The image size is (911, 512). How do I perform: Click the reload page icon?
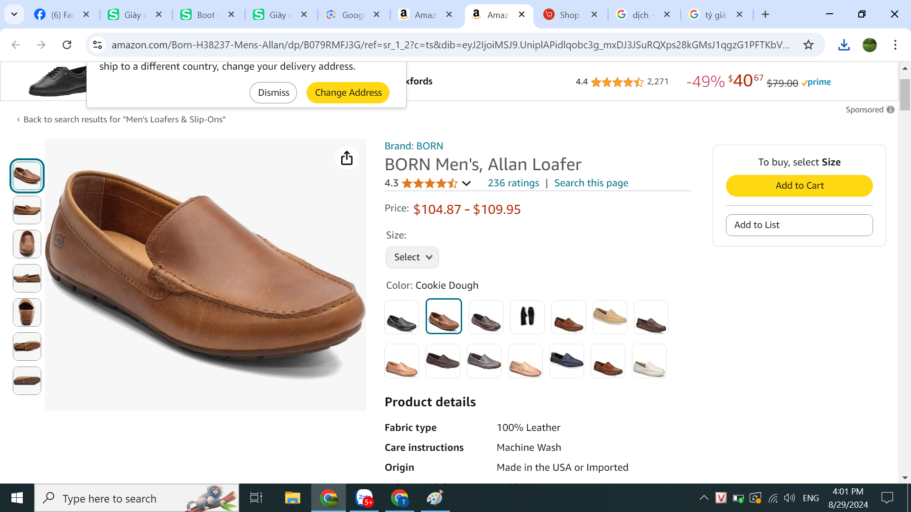pyautogui.click(x=67, y=45)
